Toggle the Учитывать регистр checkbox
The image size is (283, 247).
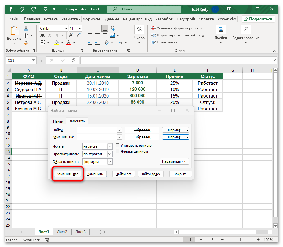tap(117, 146)
